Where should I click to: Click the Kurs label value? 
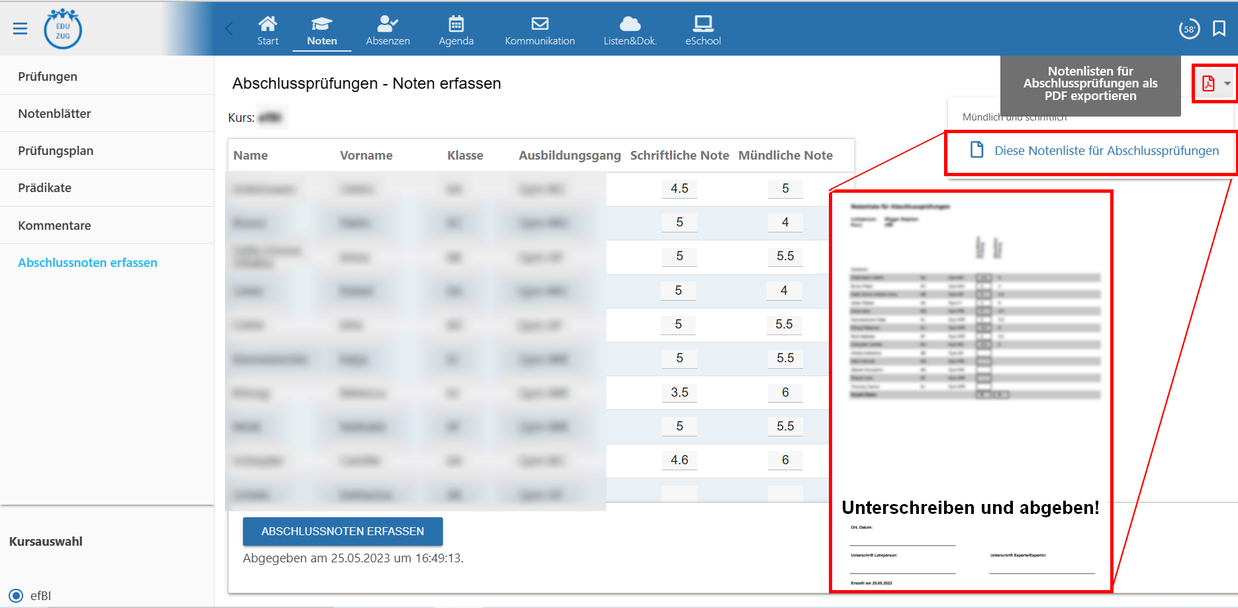270,118
